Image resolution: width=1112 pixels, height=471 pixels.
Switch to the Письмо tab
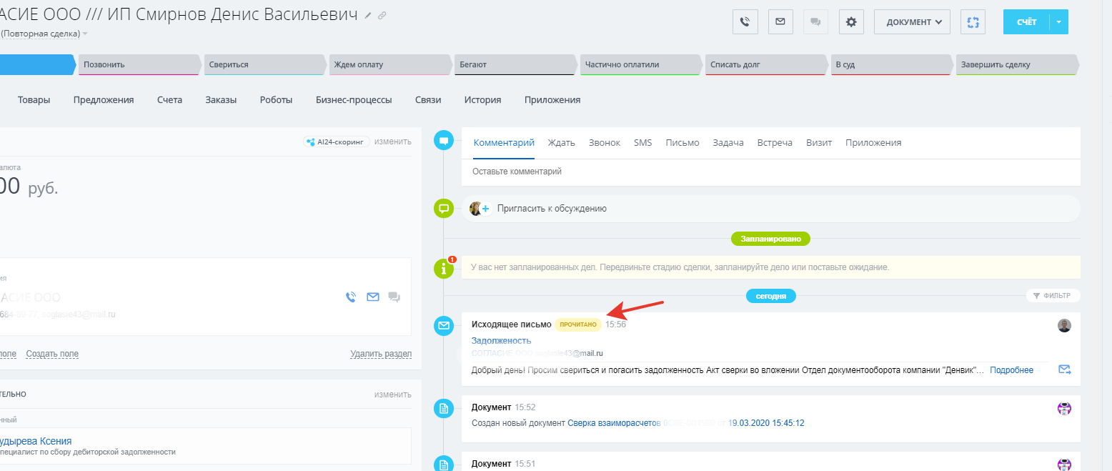(682, 142)
